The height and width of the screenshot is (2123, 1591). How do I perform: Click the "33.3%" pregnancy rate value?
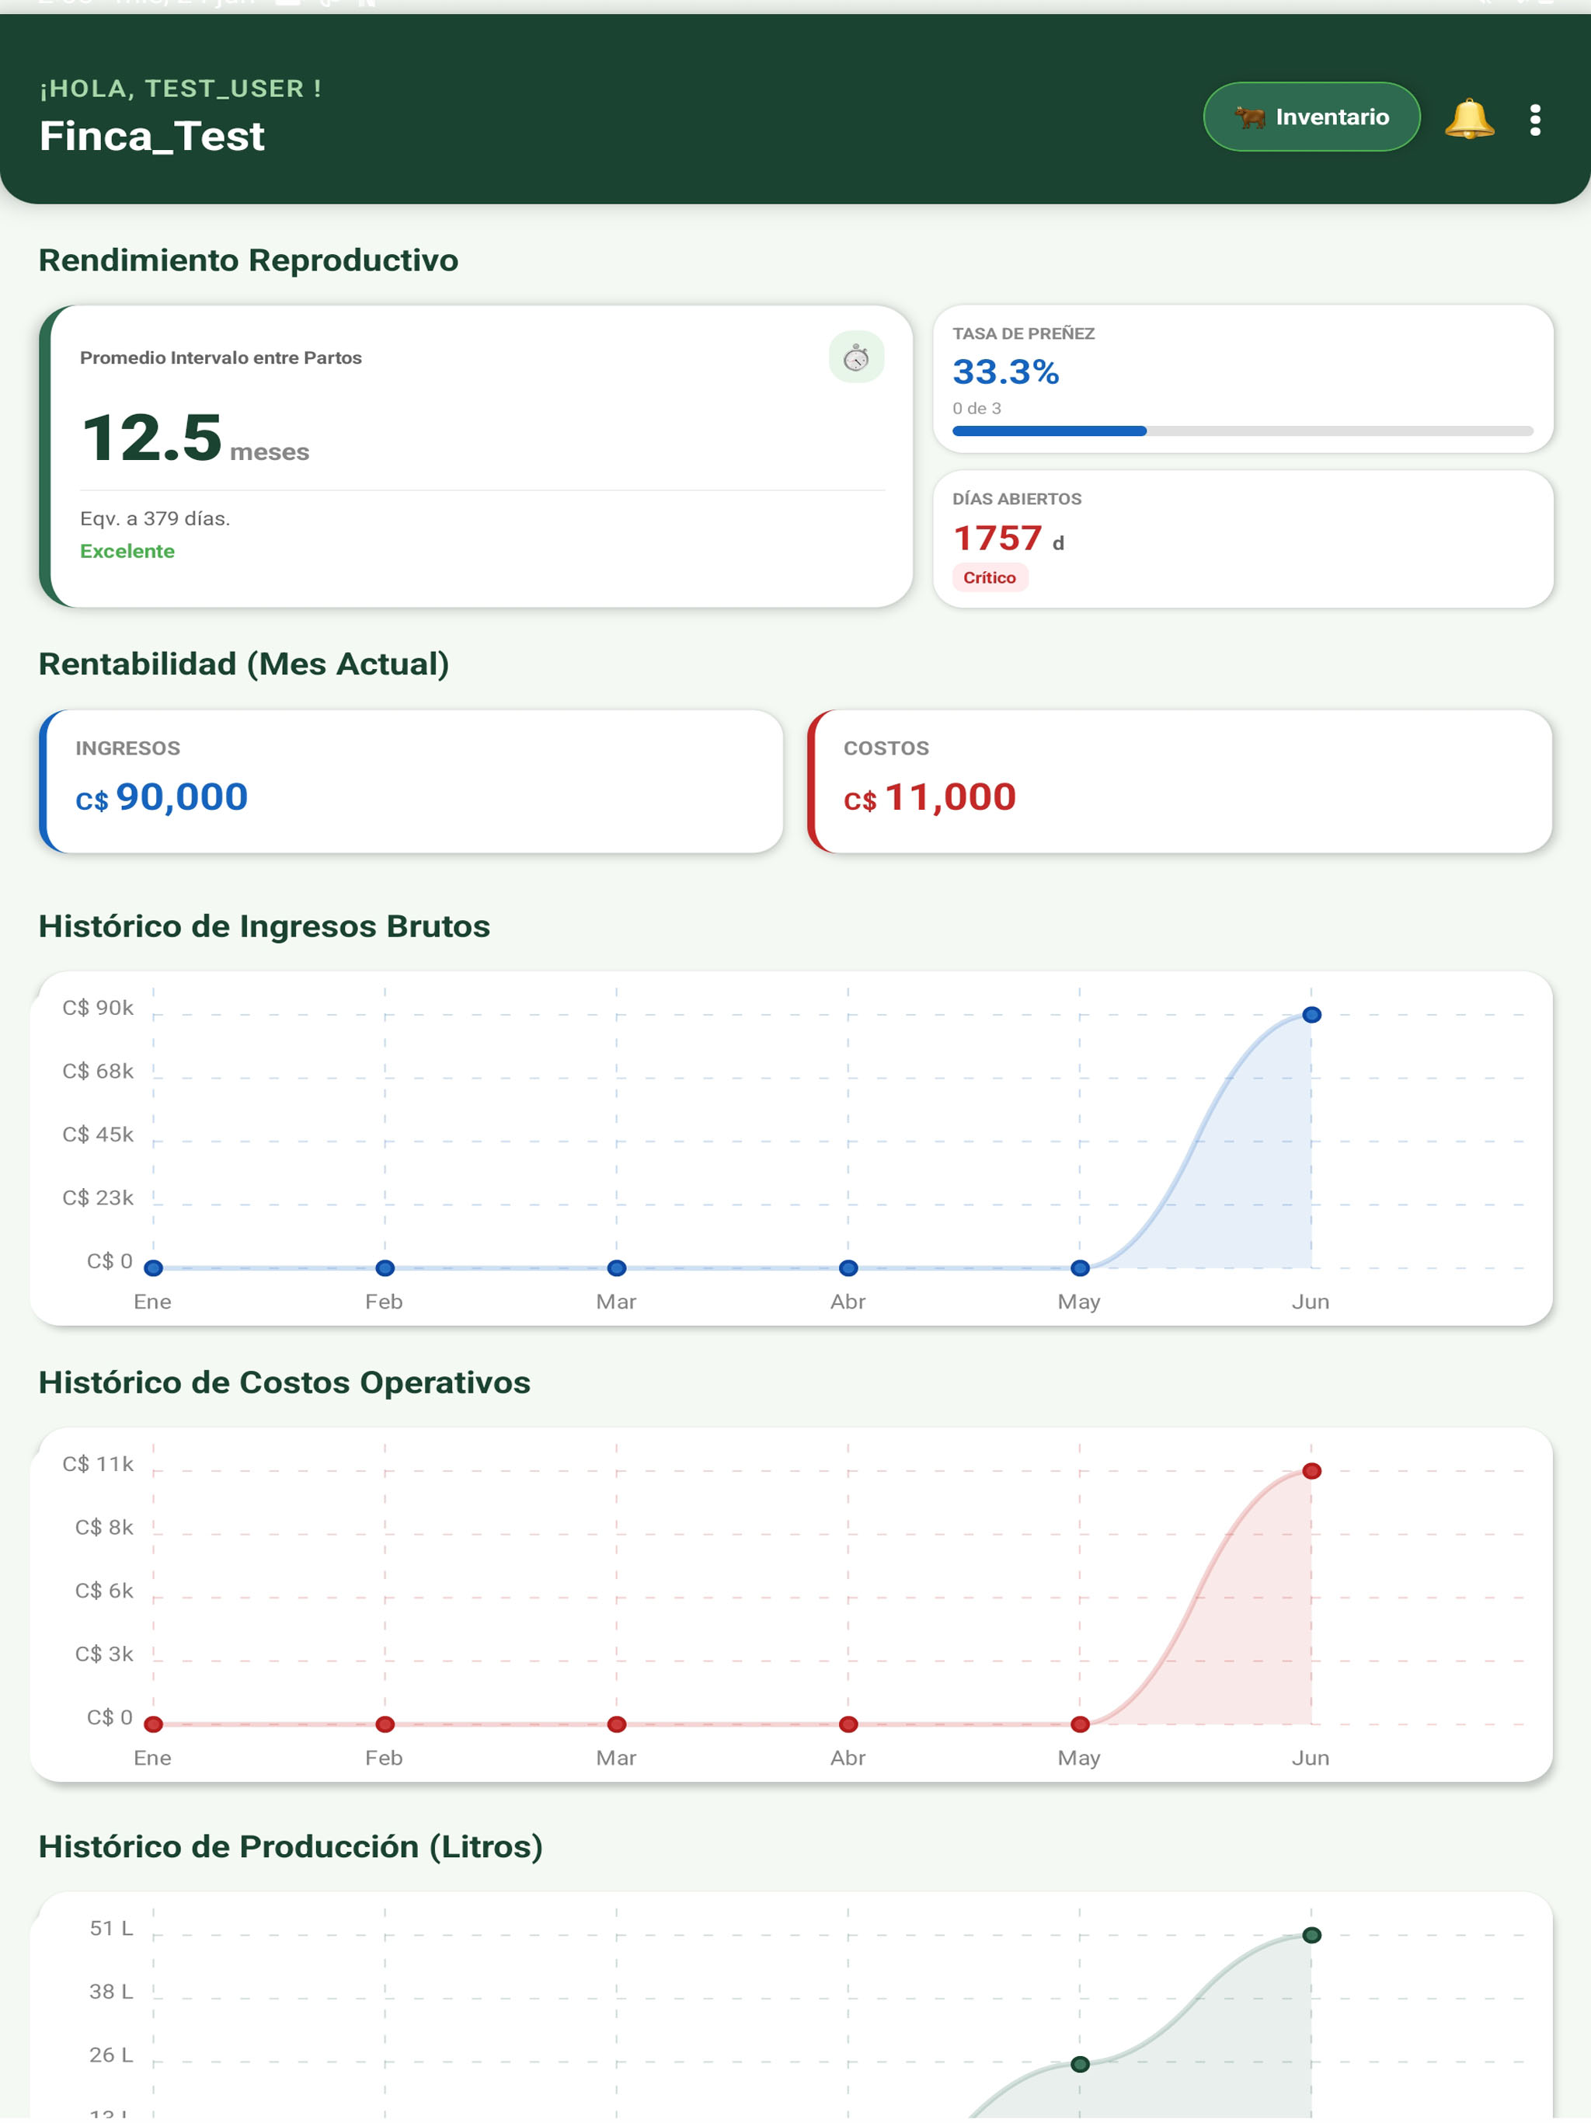(x=1006, y=371)
